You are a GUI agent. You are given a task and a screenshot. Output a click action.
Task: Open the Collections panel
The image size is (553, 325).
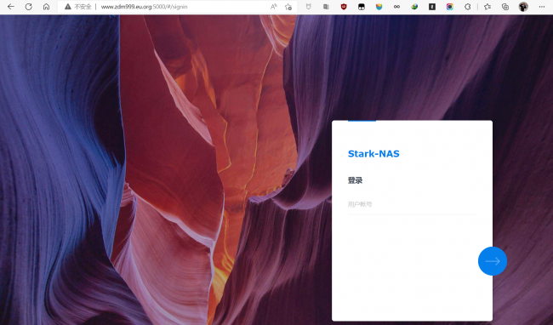pyautogui.click(x=505, y=7)
